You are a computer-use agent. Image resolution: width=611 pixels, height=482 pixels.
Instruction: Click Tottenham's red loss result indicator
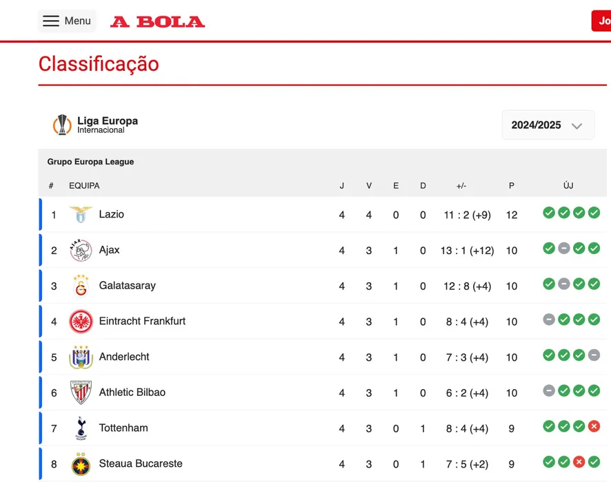(594, 427)
